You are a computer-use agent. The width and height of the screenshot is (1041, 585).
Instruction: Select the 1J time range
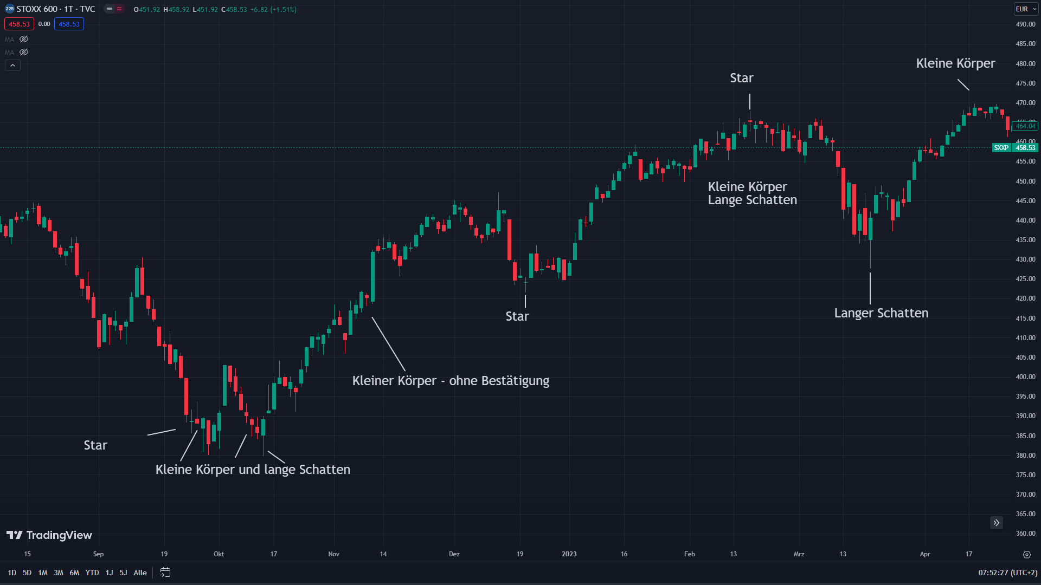109,573
